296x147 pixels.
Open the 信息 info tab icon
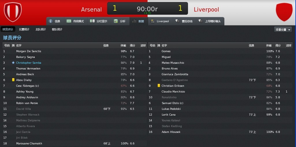tap(51, 21)
